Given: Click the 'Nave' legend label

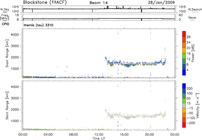Looking at the screenshot, I should (192, 17).
